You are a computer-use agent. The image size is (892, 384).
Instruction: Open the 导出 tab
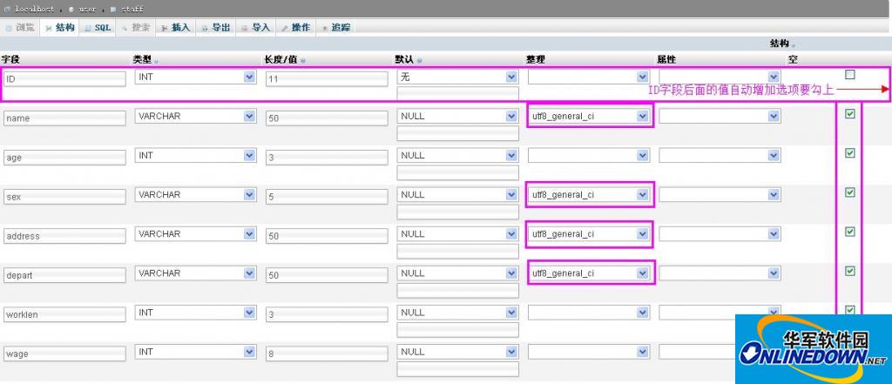tap(216, 28)
